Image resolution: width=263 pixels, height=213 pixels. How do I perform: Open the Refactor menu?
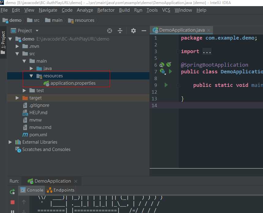point(106,10)
